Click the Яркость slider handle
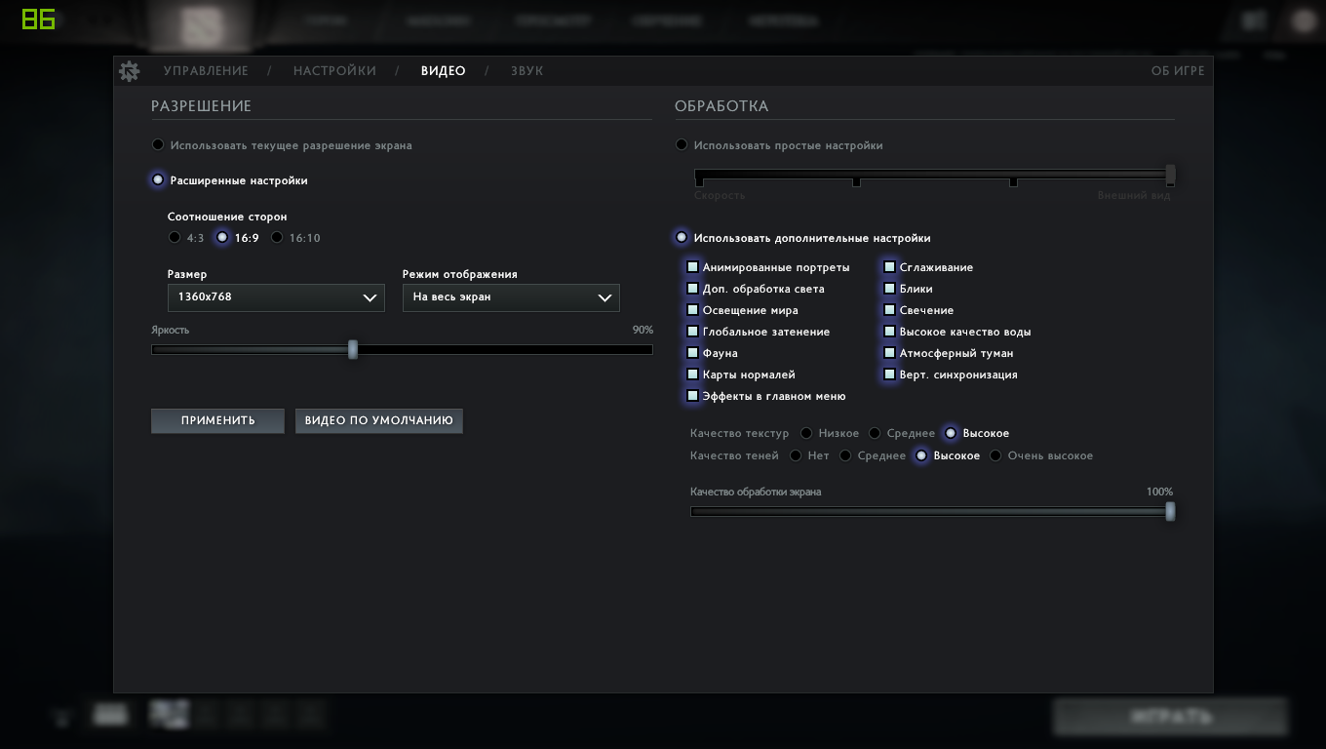Viewport: 1326px width, 749px height. pos(353,349)
